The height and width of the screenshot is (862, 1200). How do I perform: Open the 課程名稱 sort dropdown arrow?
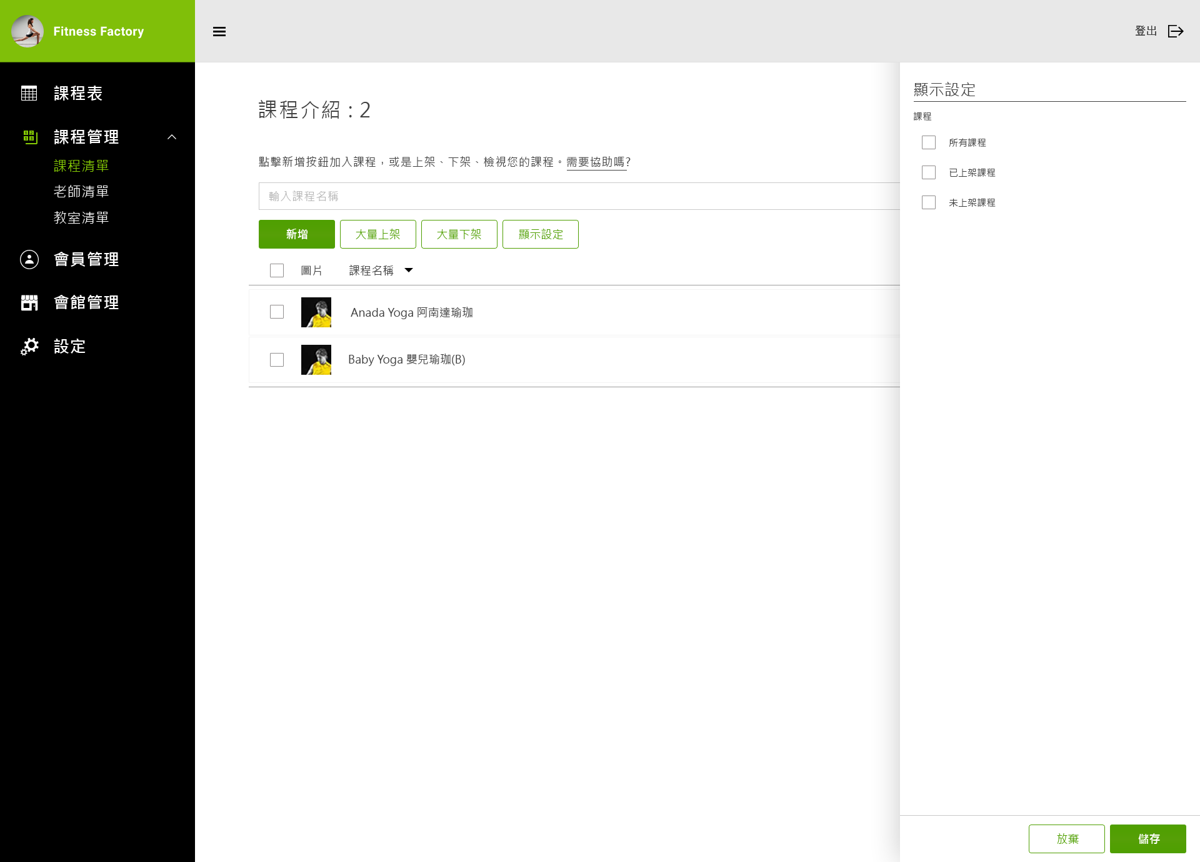[409, 270]
